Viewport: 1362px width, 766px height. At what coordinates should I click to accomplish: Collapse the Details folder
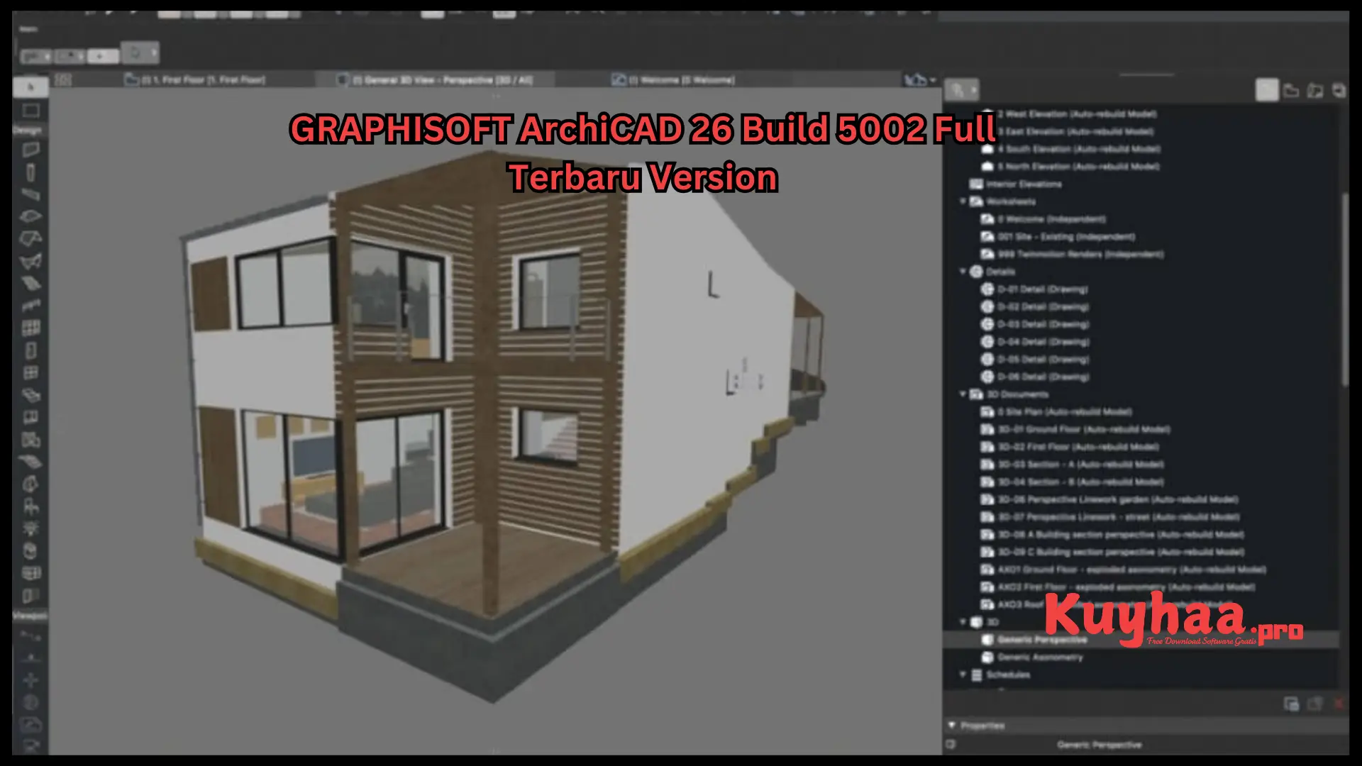(x=963, y=271)
